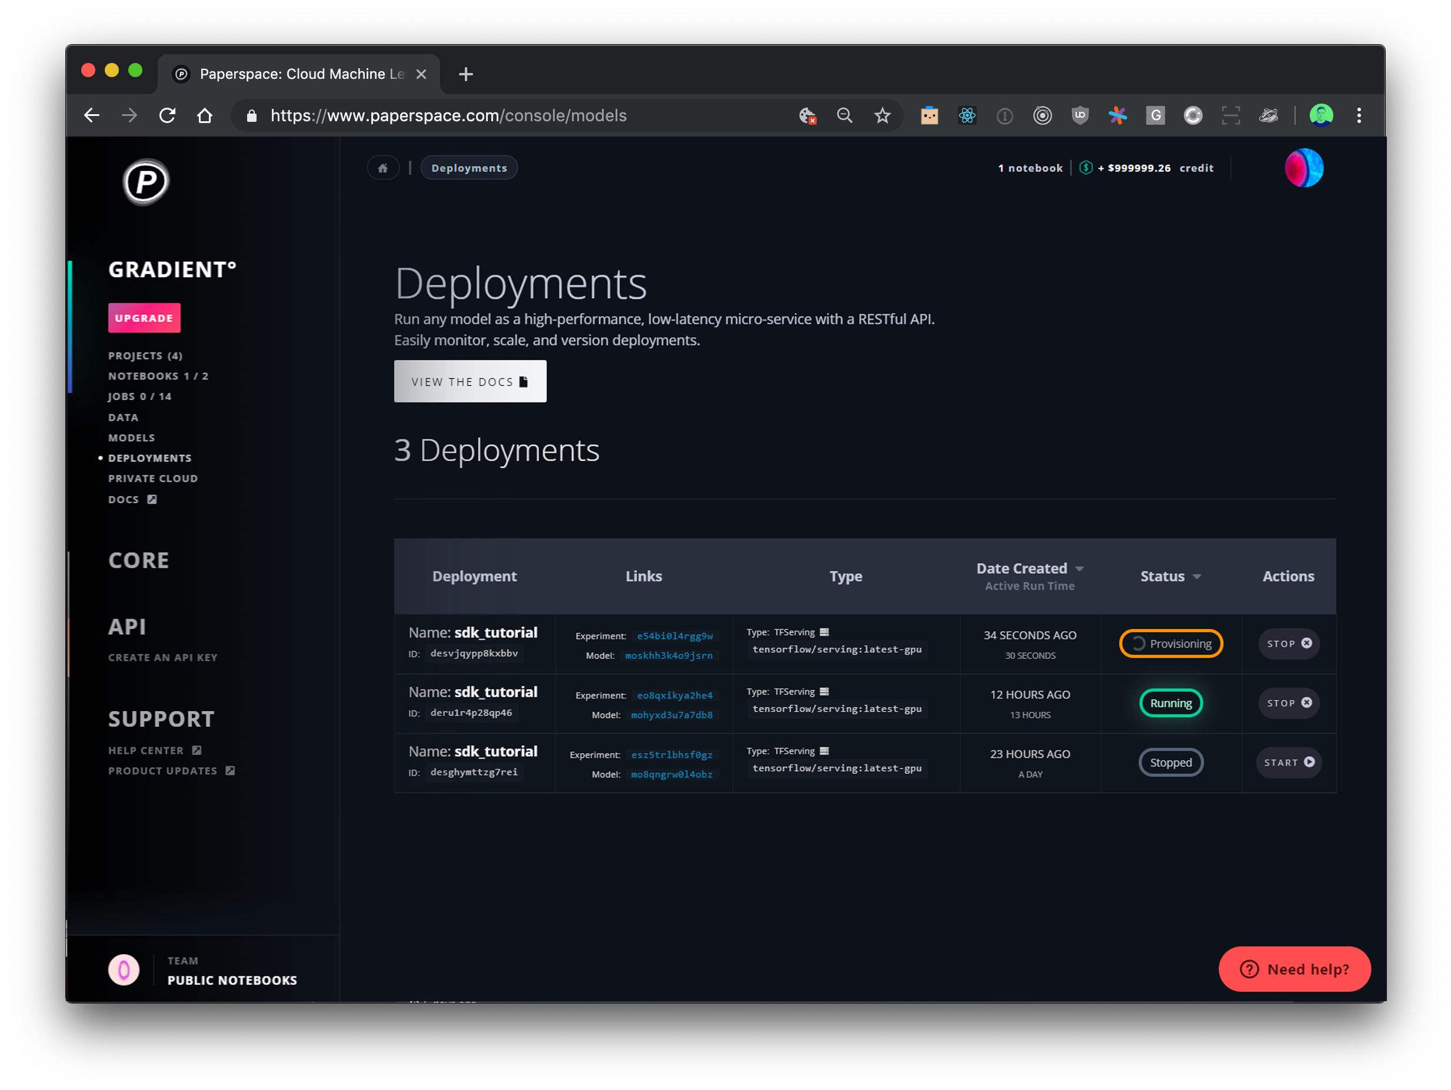Click the Paperspace logo icon
Viewport: 1451px width, 1090px height.
pos(145,182)
